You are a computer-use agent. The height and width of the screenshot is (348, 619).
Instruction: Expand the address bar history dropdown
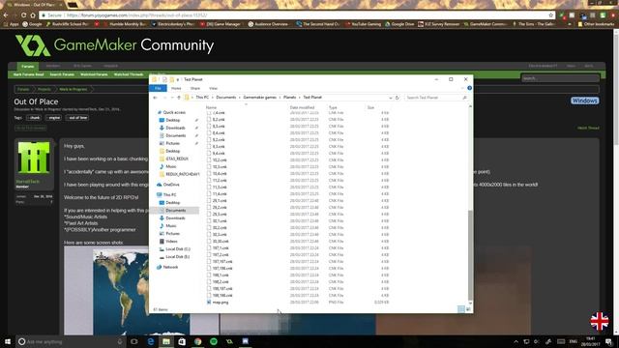pos(391,98)
